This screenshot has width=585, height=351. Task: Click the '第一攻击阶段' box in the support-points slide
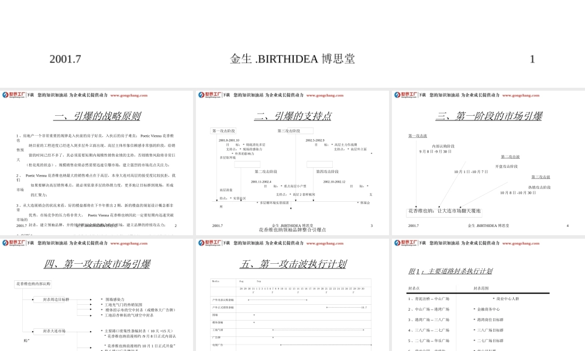coord(224,131)
